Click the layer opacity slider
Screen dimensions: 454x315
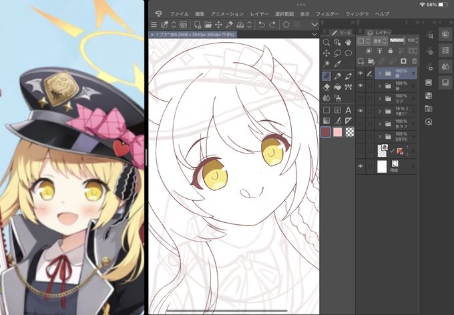(x=397, y=41)
